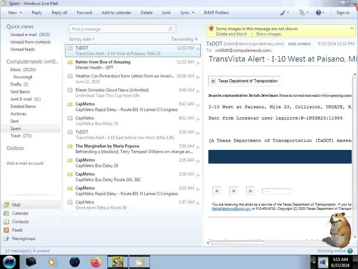Toggle the Descending sort order
Image resolution: width=358 pixels, height=269 pixels.
click(x=185, y=39)
